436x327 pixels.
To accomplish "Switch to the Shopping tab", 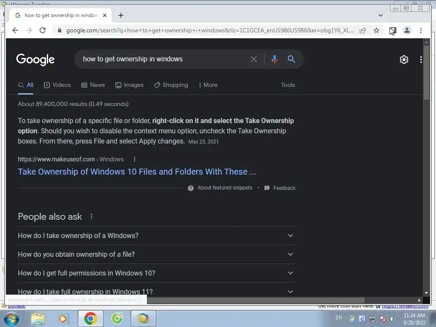I will [171, 85].
